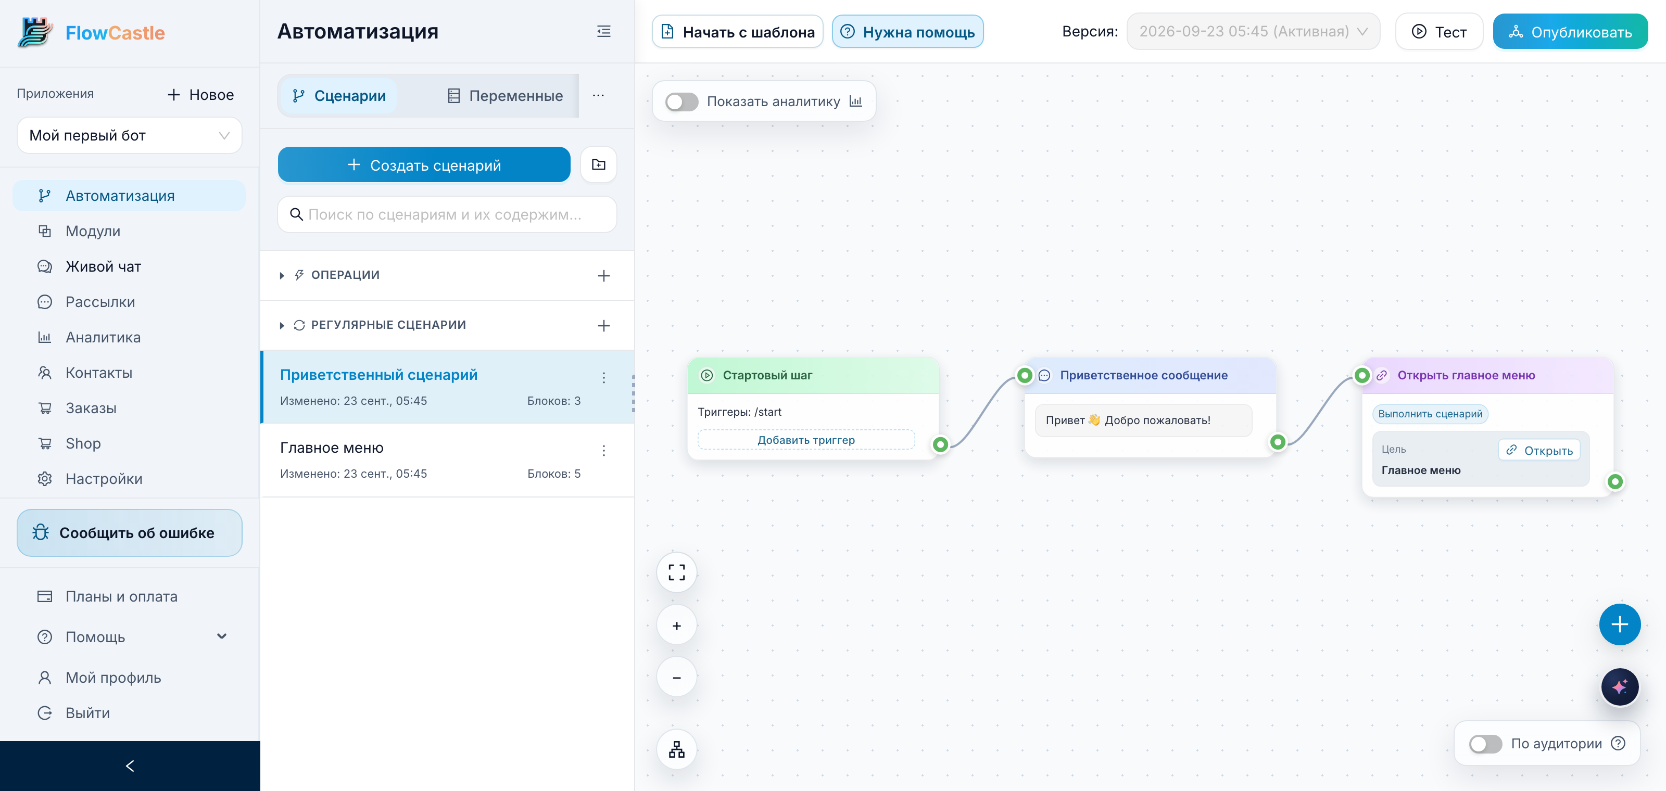Screen dimensions: 1666x791
Task: Click the fit-to-screen canvas icon
Action: click(x=676, y=572)
